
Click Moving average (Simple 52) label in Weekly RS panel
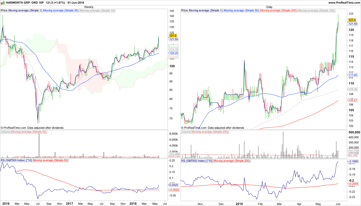tap(51, 161)
